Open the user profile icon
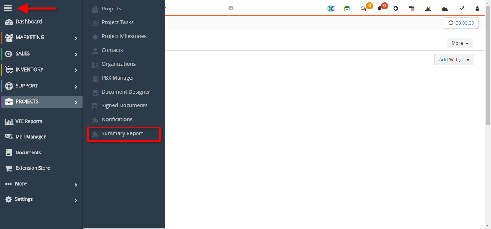491x229 pixels. tap(477, 9)
